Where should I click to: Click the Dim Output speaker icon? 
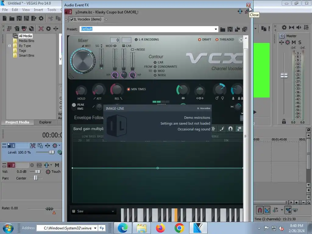(299, 27)
